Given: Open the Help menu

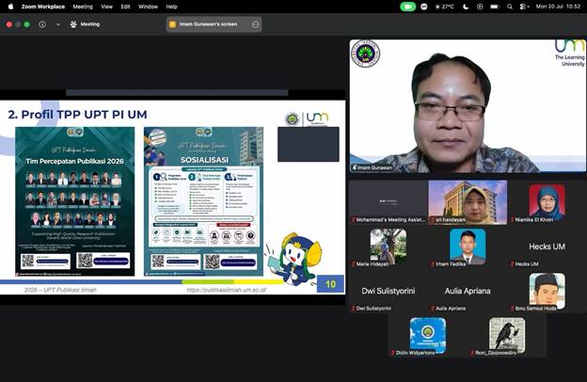Looking at the screenshot, I should (171, 7).
